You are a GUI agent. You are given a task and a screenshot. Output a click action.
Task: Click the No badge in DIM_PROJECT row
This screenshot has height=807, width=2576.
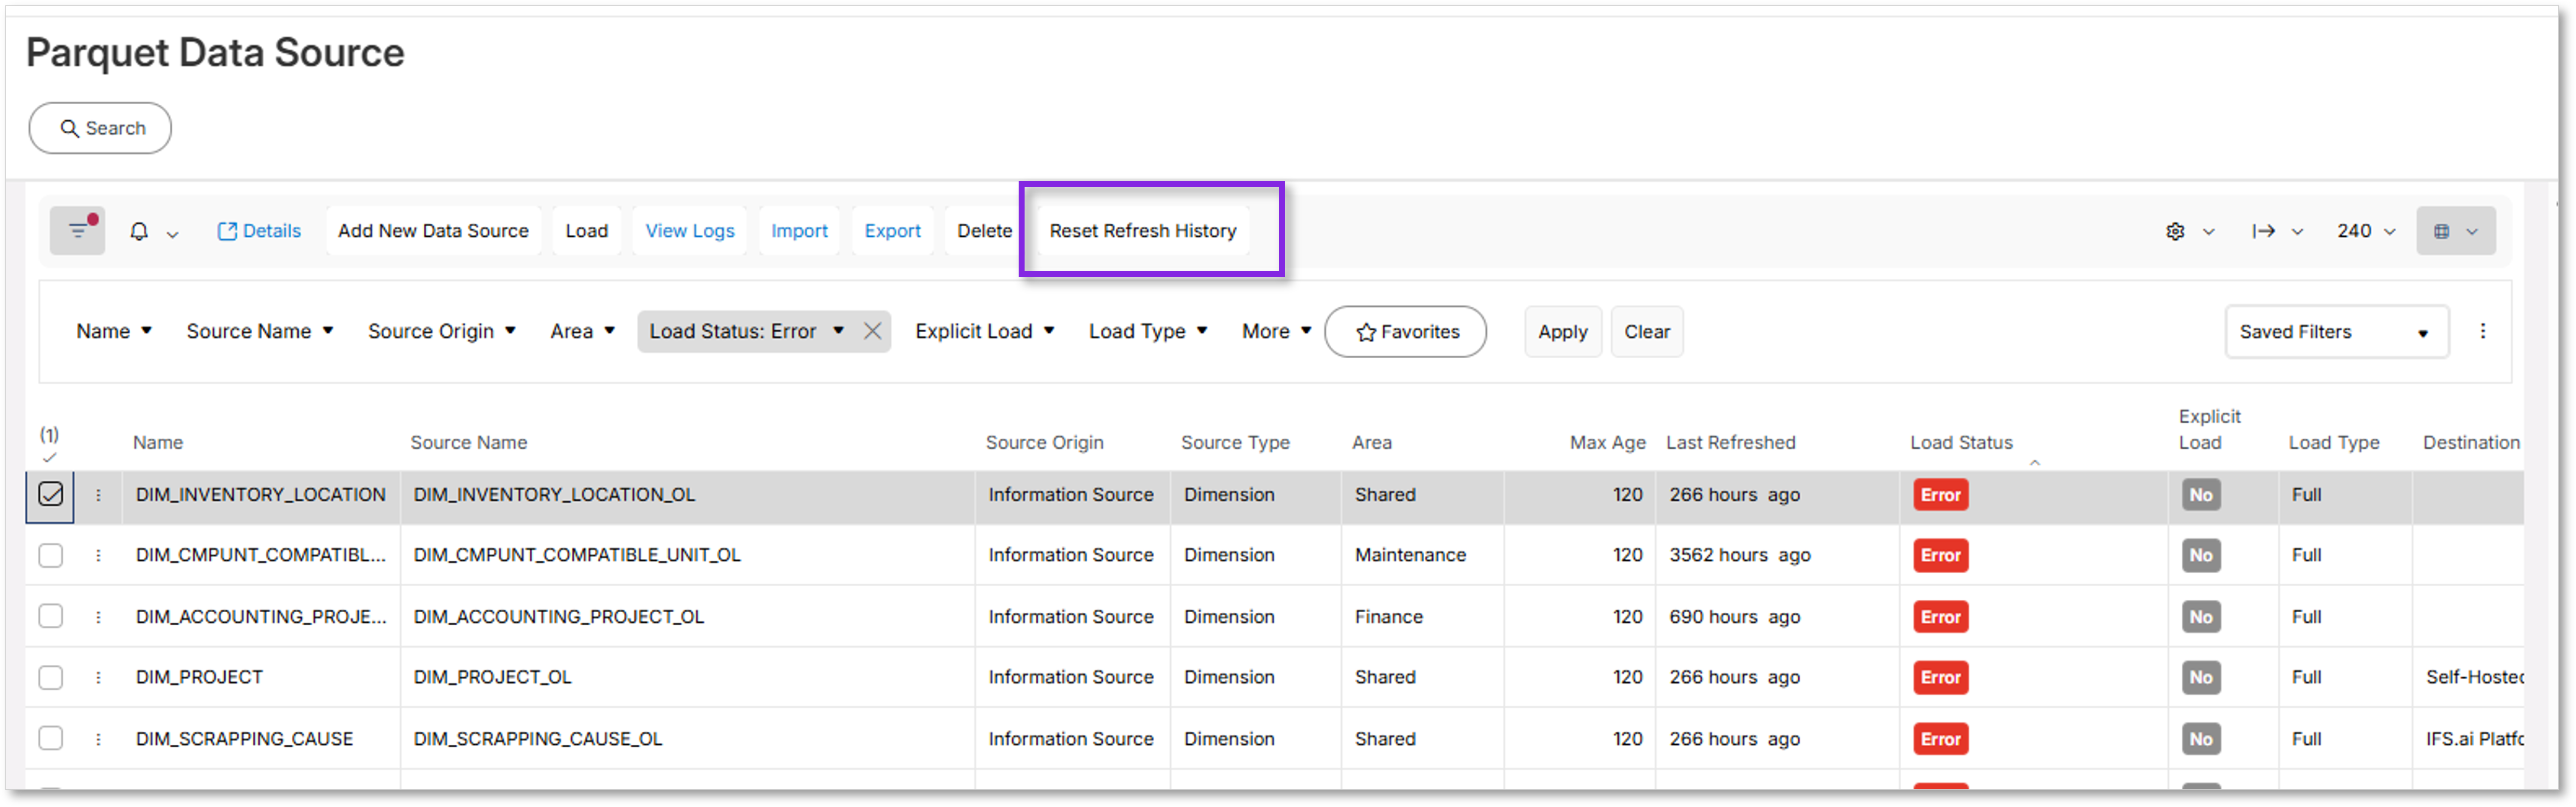[x=2200, y=677]
